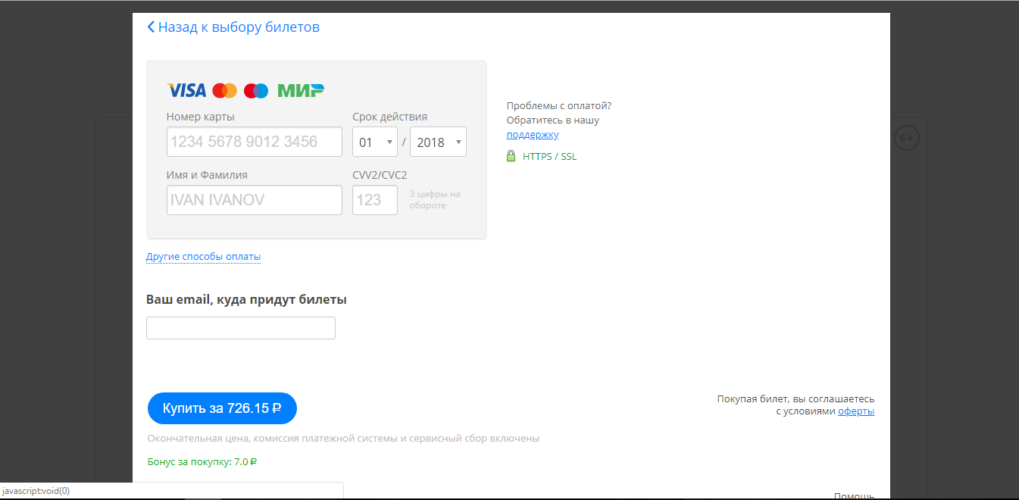Click the orange-red Mastercard logo
Viewport: 1019px width, 500px height.
click(x=224, y=91)
